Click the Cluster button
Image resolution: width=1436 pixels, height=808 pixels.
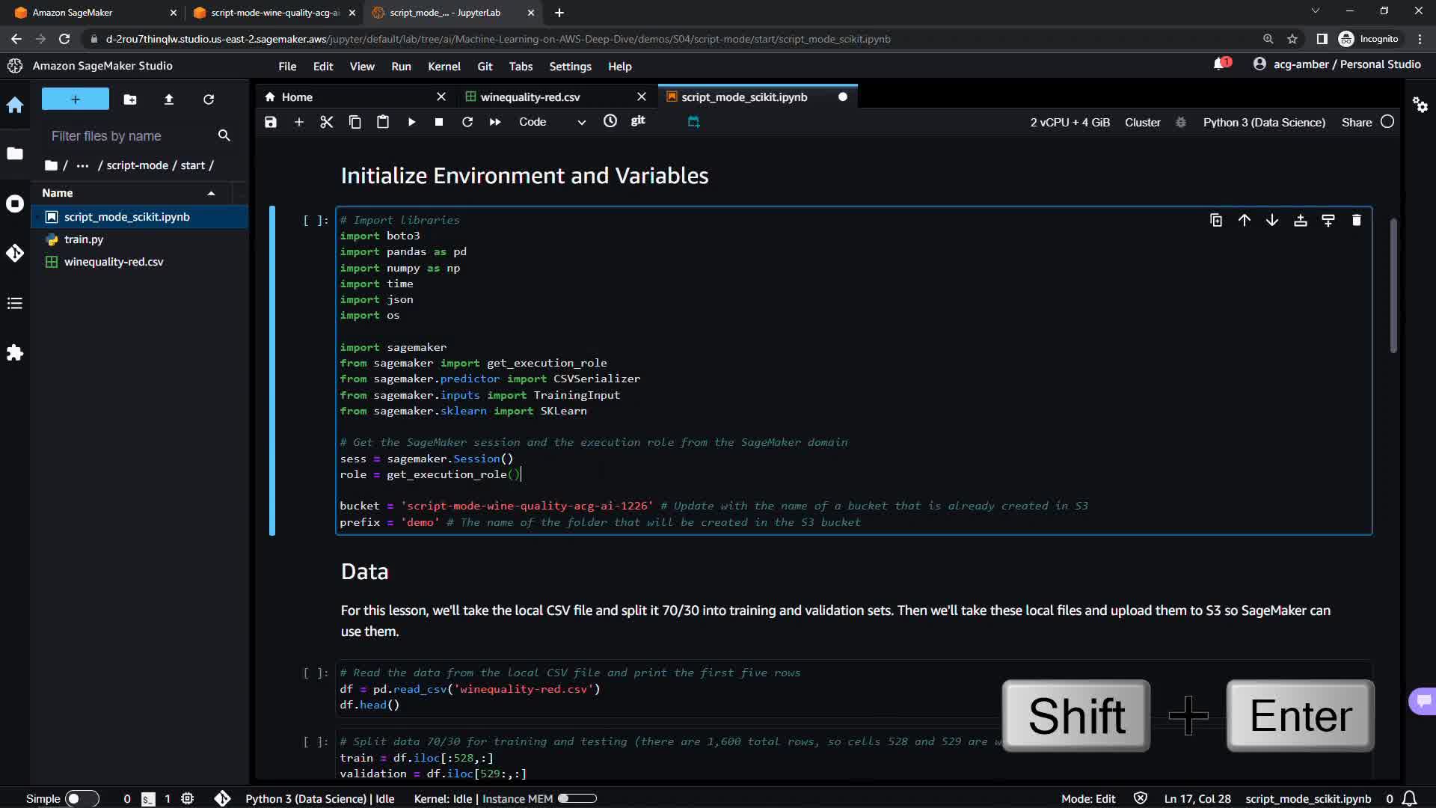pos(1142,122)
